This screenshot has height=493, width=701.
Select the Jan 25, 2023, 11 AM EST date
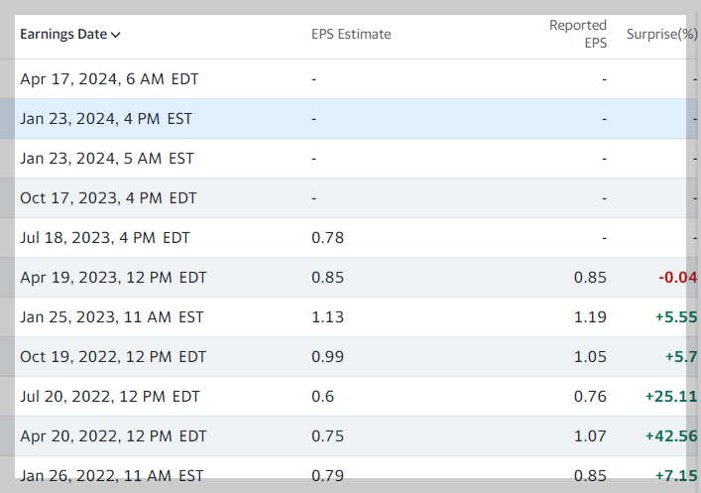[112, 317]
